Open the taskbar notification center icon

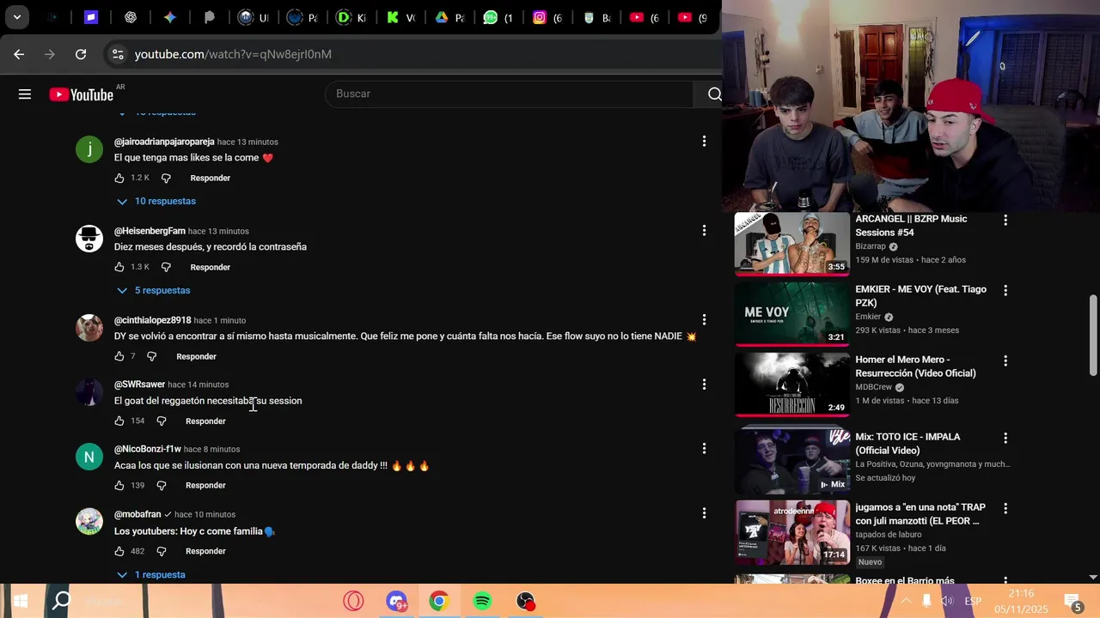pyautogui.click(x=1072, y=601)
